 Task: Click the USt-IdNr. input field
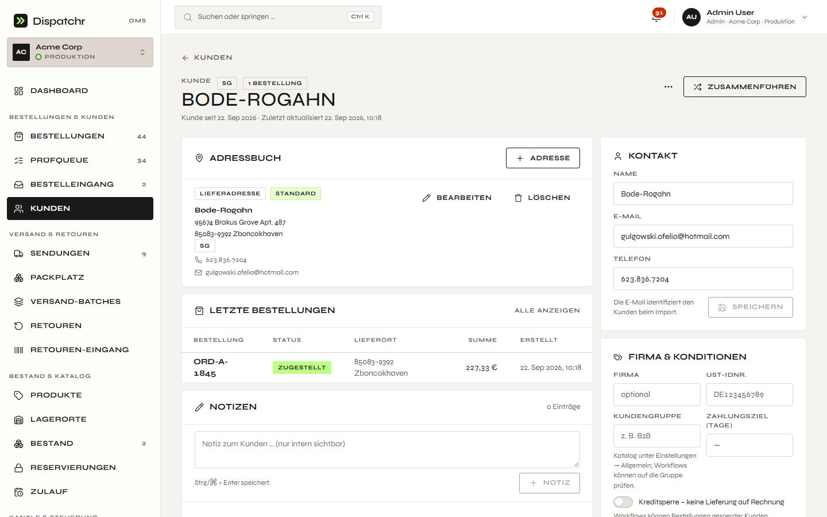749,395
